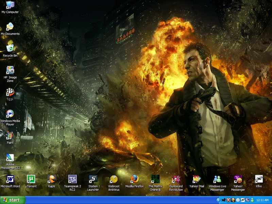272x204 pixels.
Task: Select the Adobe Photoshop CS2 shortcut
Action: coord(10,161)
